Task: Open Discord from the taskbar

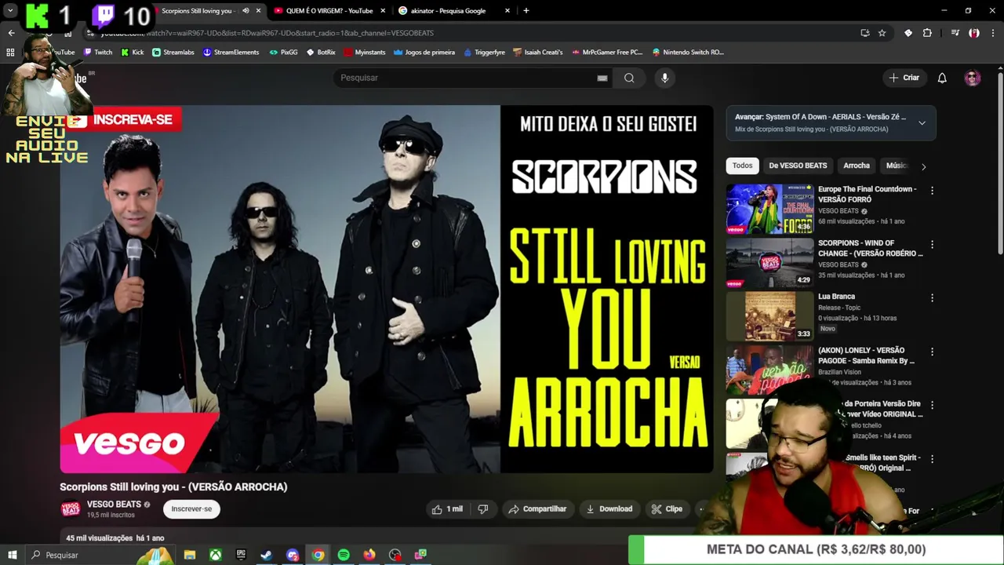Action: [x=293, y=555]
